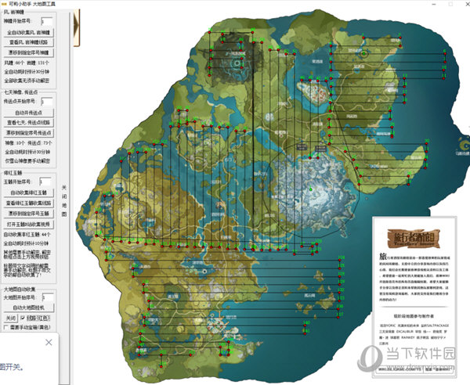Click 自动收集绯红玉髓:44个 text

(x=27, y=235)
